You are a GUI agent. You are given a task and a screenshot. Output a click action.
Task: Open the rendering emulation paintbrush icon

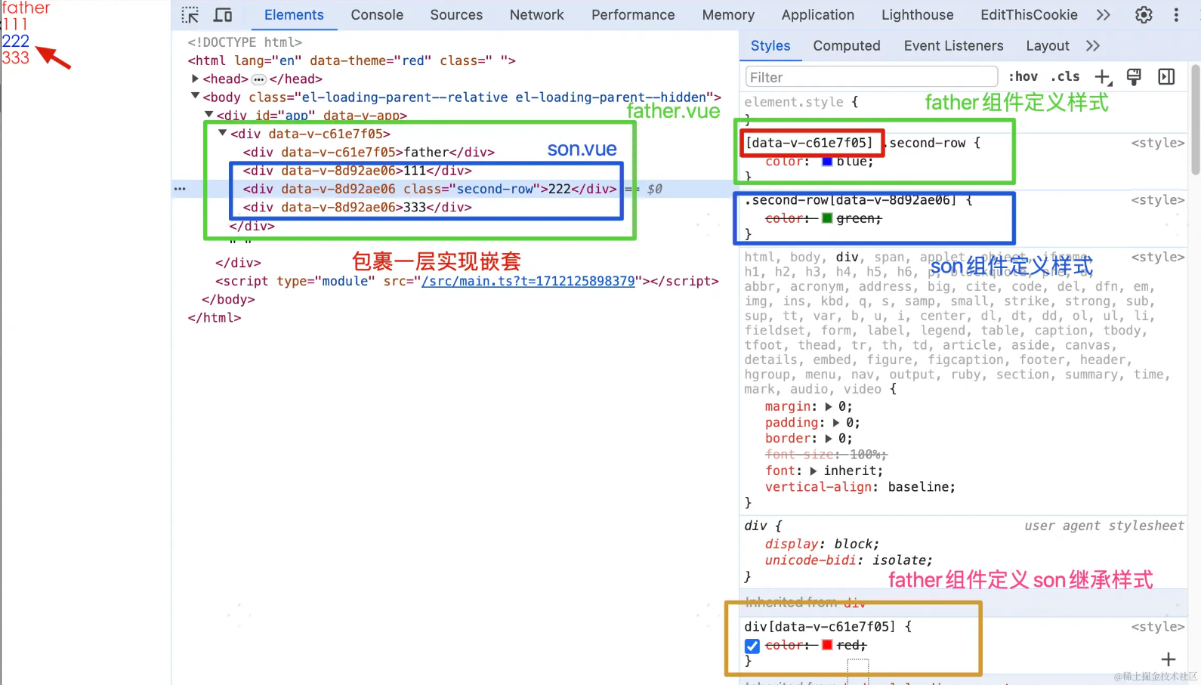[x=1134, y=77]
